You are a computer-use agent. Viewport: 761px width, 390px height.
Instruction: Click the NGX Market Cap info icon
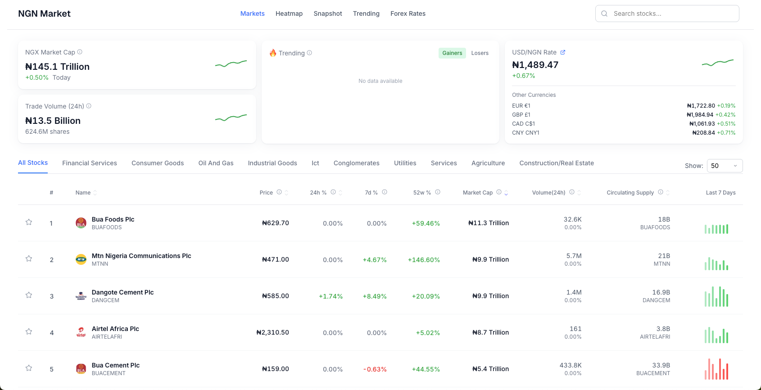point(80,52)
